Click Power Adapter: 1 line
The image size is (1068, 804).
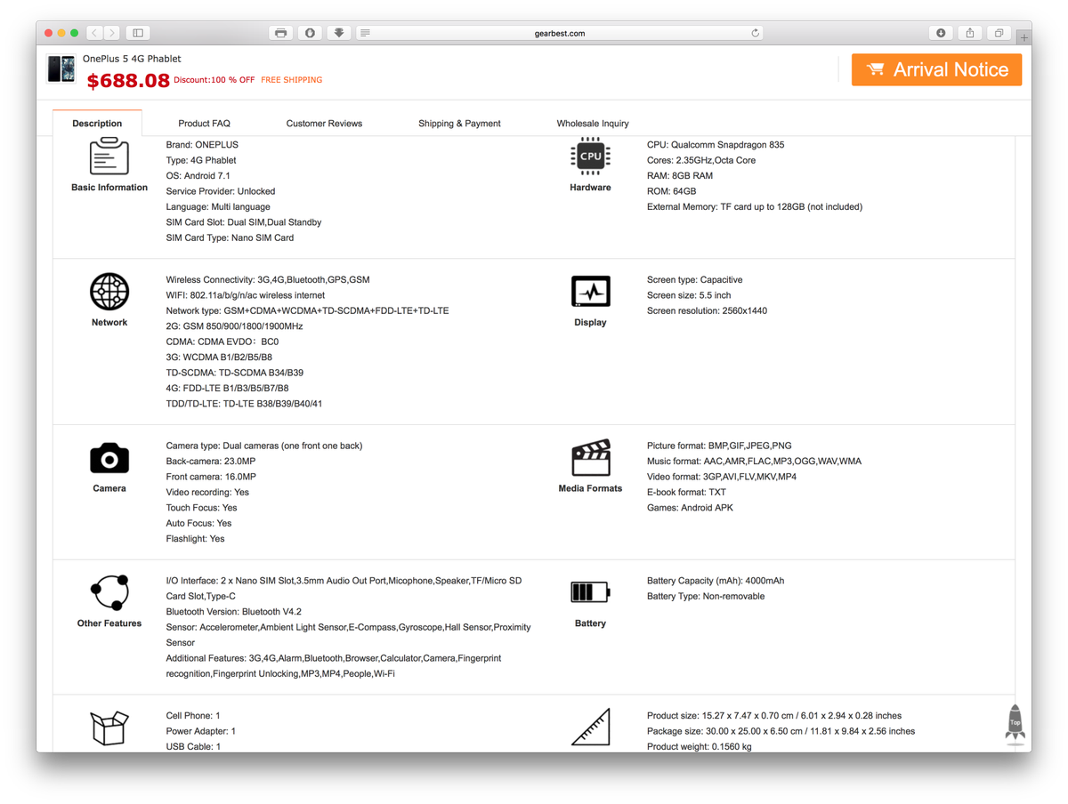tap(200, 731)
